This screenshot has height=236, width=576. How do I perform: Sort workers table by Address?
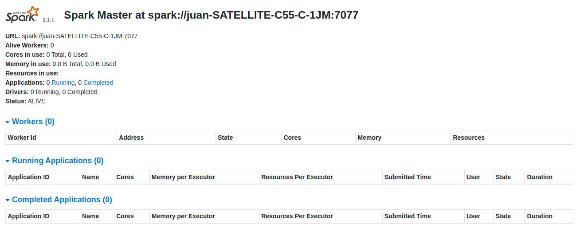(x=131, y=138)
